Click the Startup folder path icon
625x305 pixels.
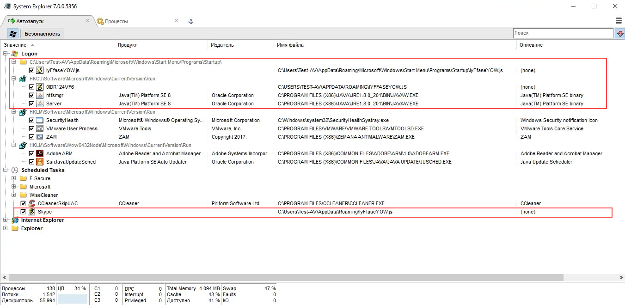click(23, 62)
